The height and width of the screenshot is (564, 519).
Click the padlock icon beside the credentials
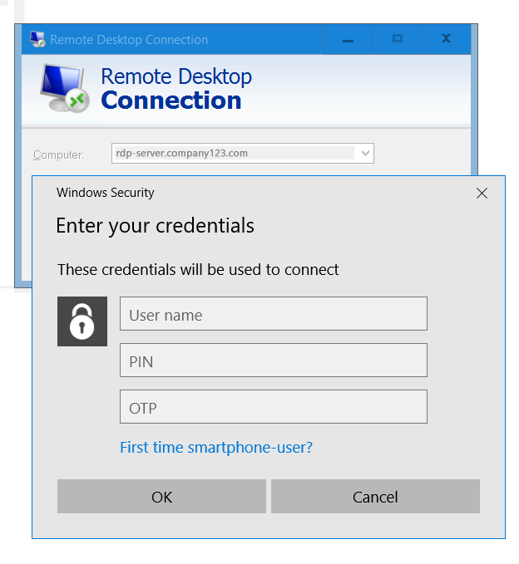tap(82, 321)
